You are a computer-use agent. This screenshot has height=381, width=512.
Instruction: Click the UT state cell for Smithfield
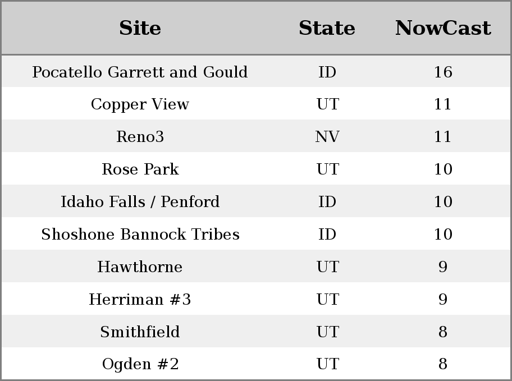(327, 332)
